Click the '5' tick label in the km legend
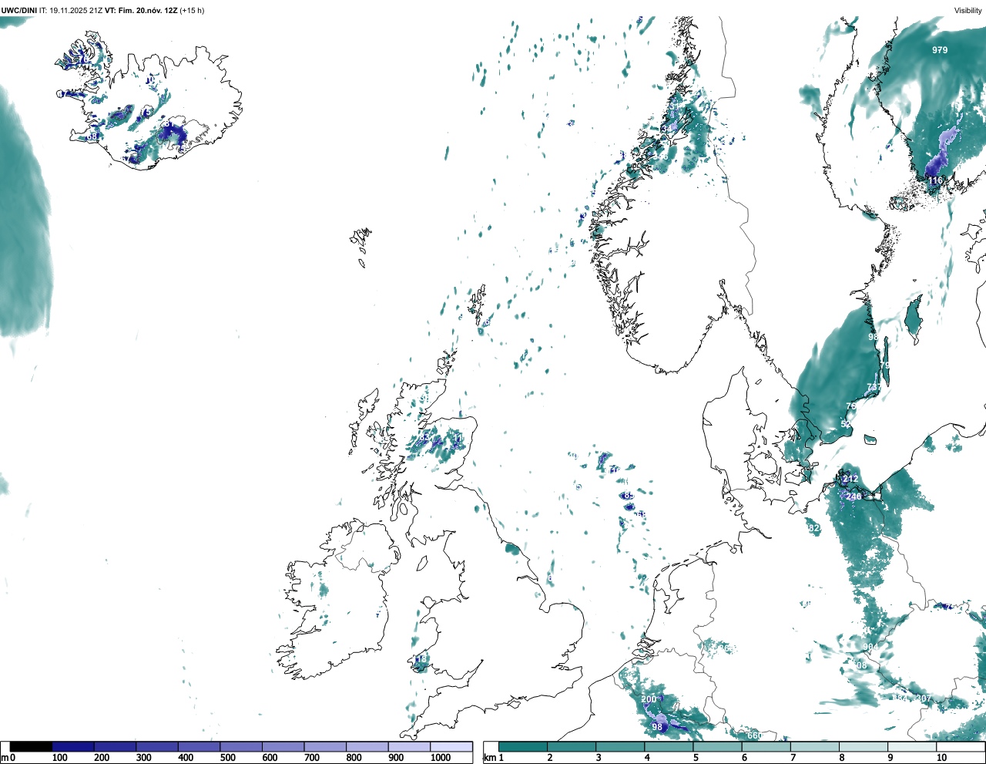986x764 pixels. [x=696, y=758]
